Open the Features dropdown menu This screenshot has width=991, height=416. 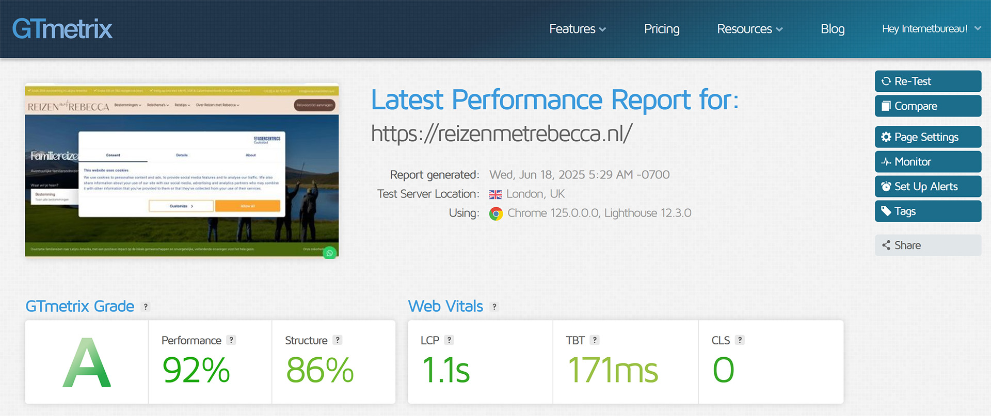coord(578,29)
